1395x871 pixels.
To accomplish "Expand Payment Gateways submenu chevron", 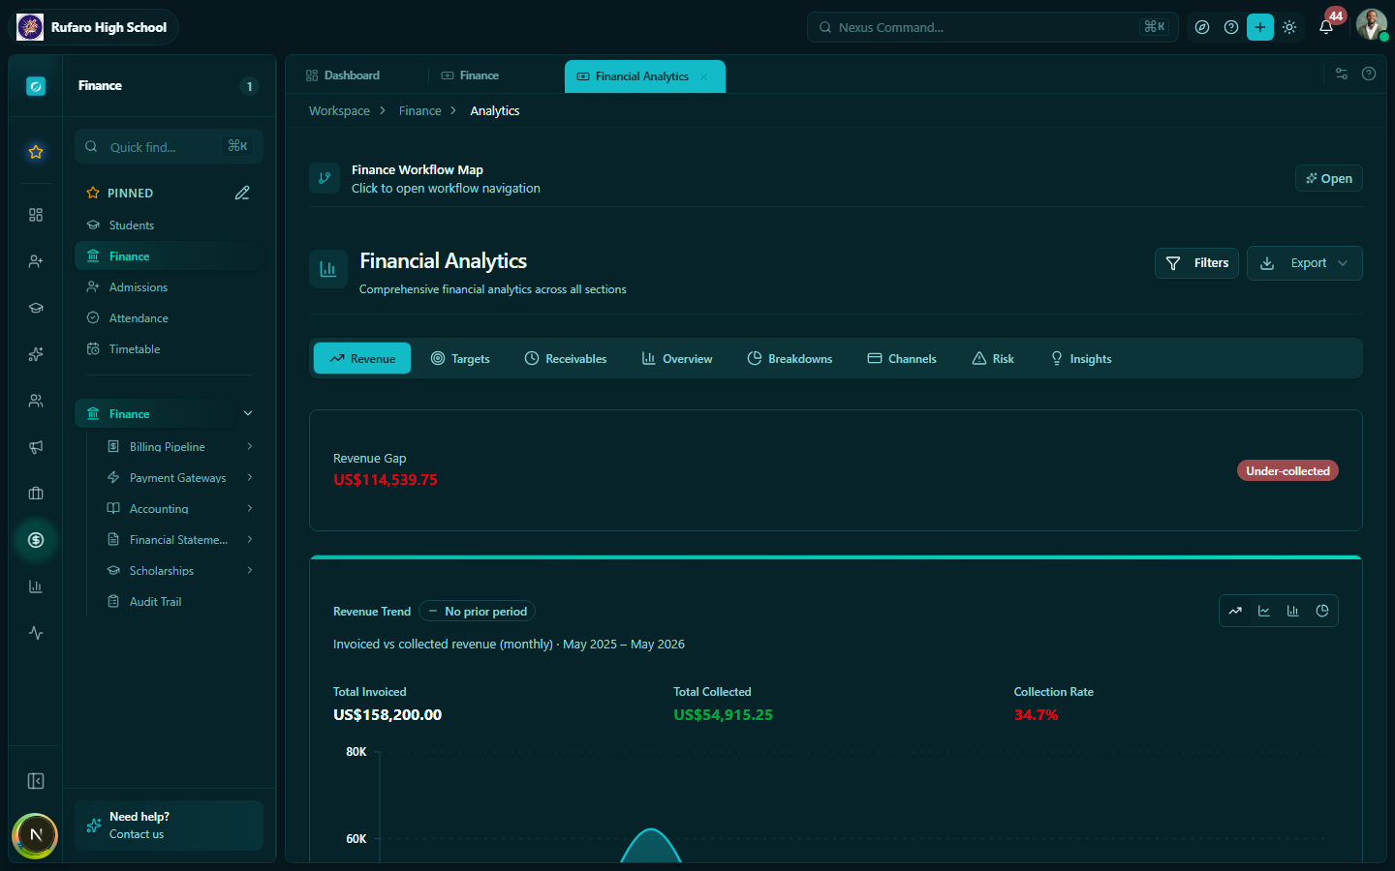I will click(x=250, y=477).
